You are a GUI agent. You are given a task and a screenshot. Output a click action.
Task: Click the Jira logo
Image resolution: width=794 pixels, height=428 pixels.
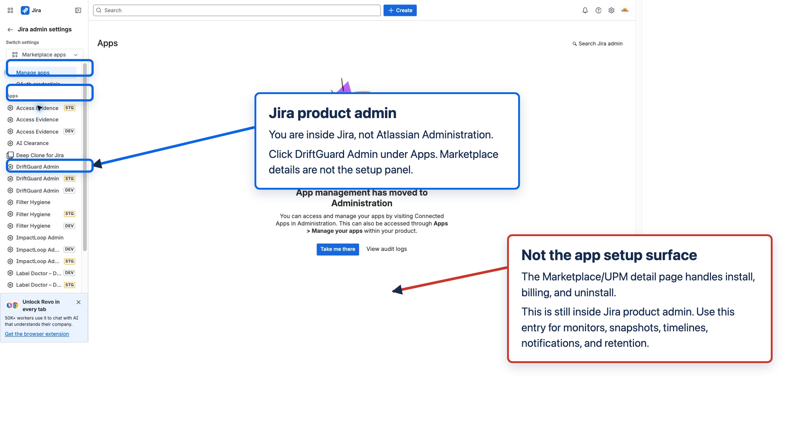click(x=25, y=10)
